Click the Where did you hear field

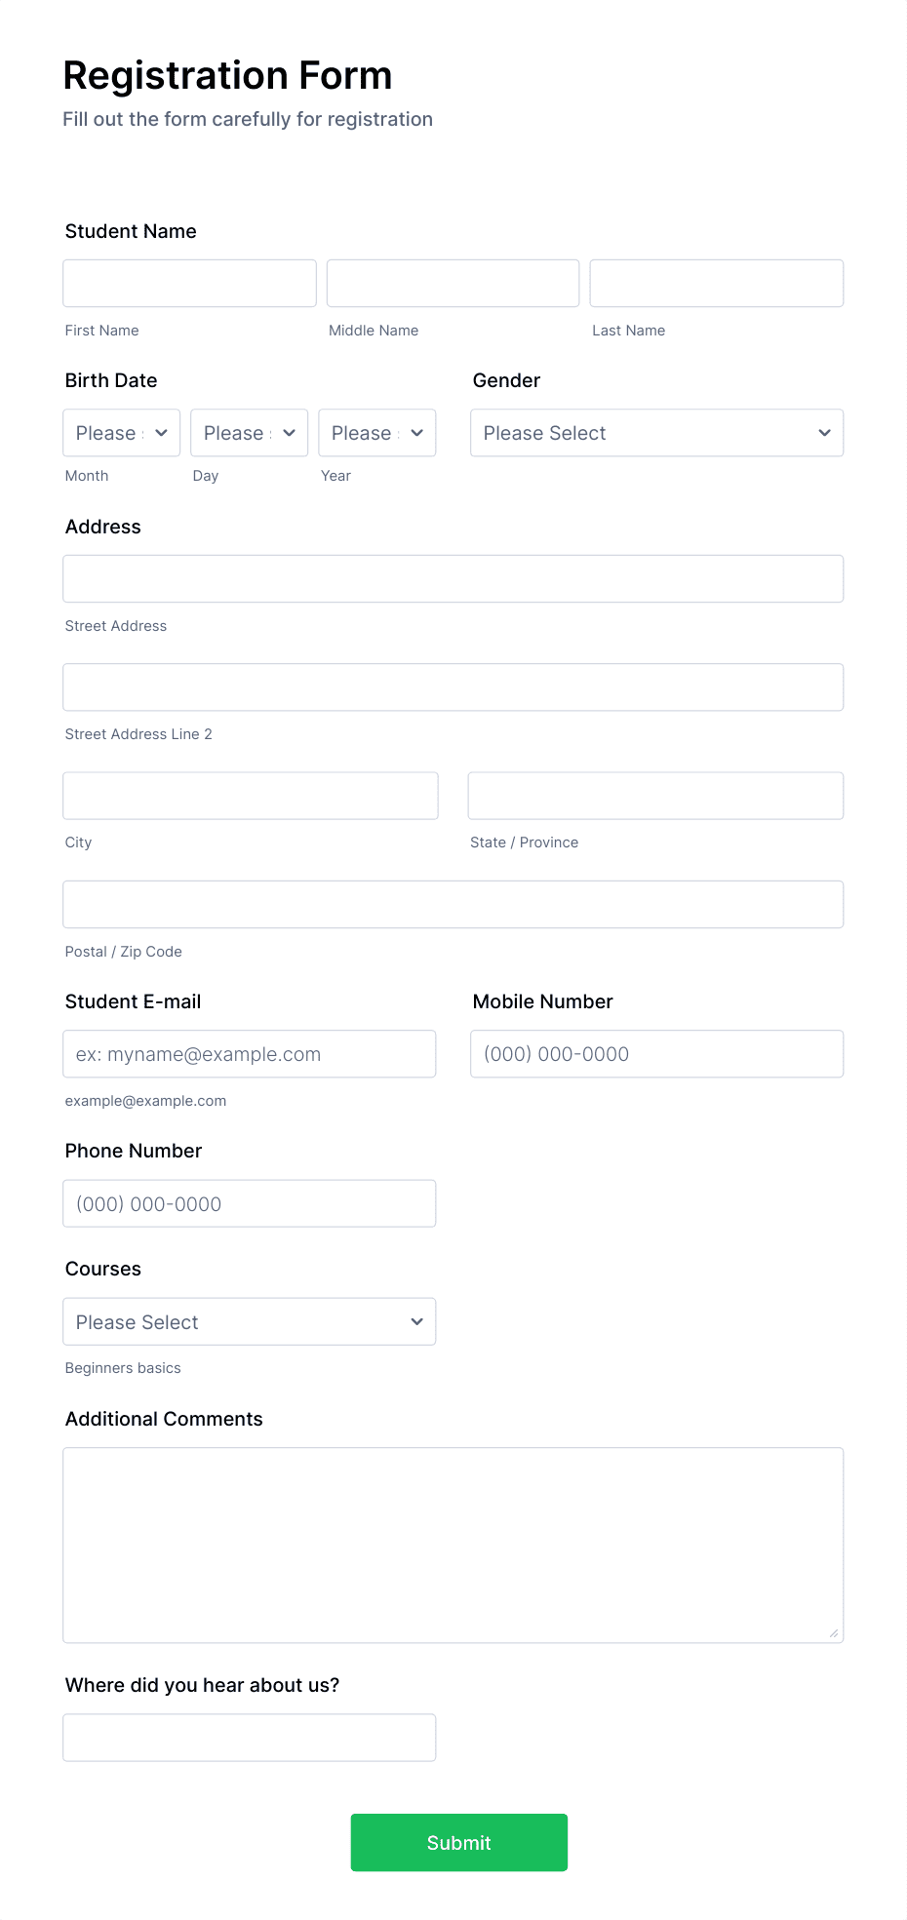pyautogui.click(x=250, y=1737)
